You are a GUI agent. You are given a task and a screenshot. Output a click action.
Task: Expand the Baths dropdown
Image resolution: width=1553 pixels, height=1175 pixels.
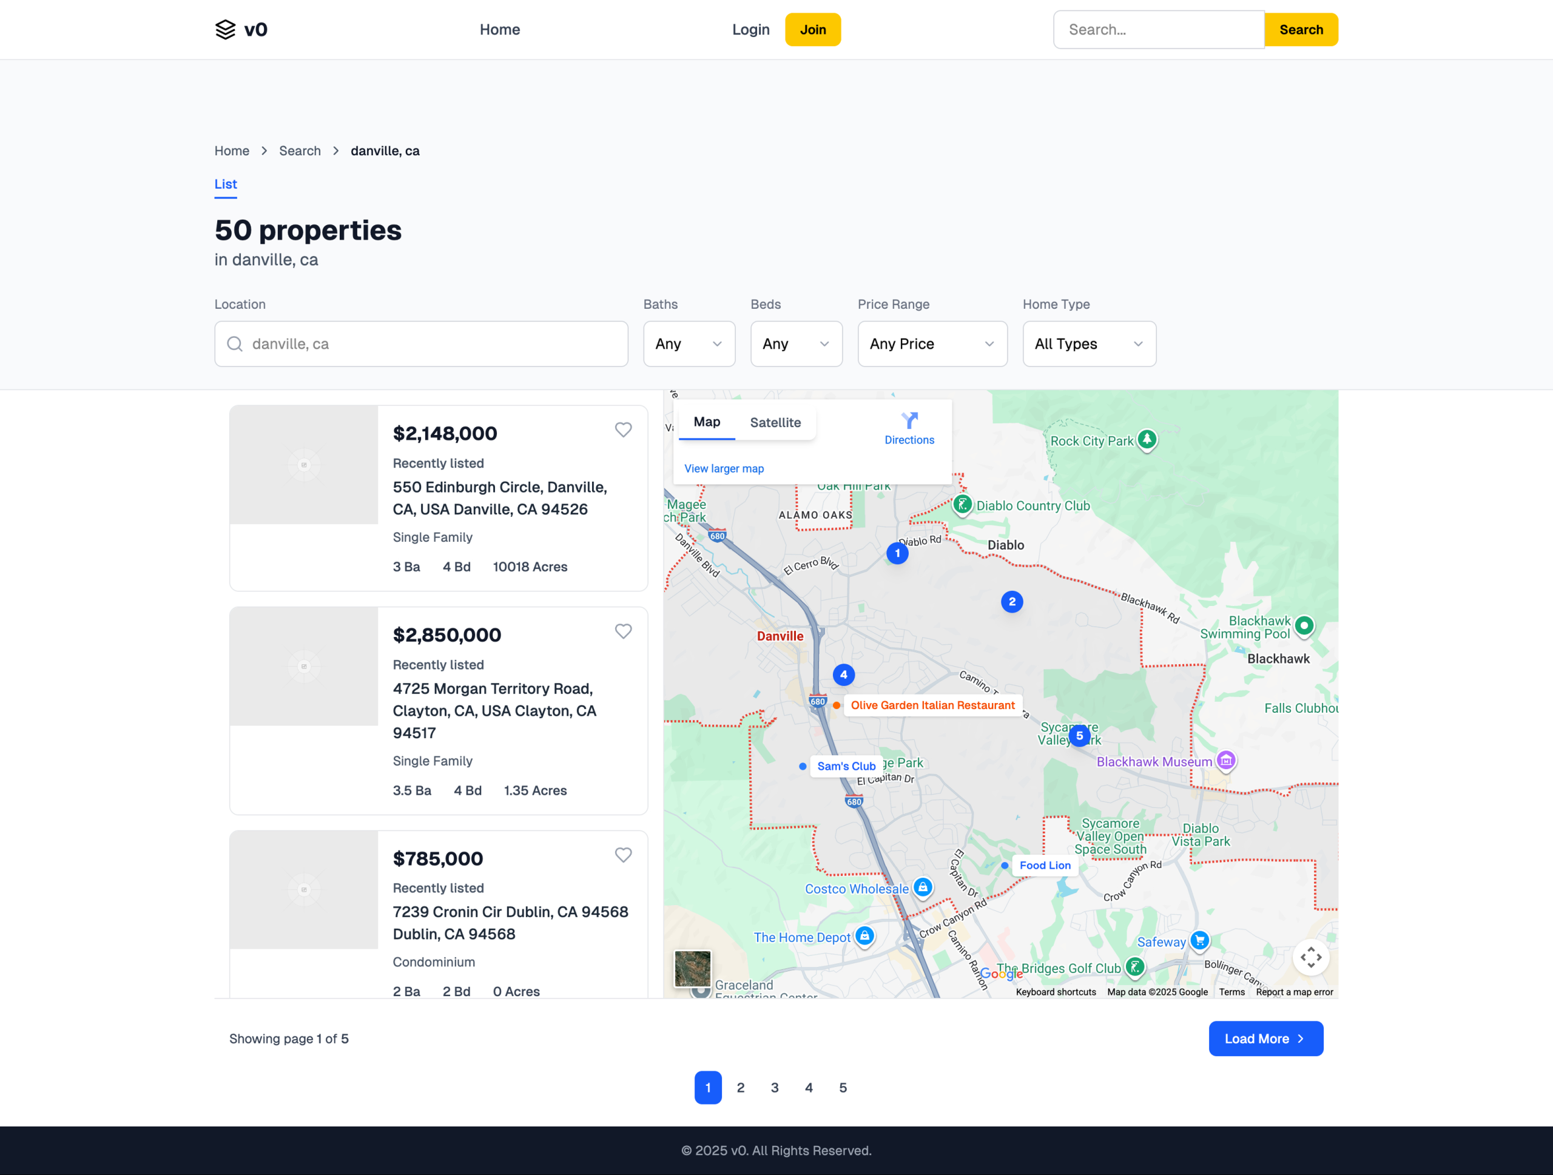click(x=689, y=344)
